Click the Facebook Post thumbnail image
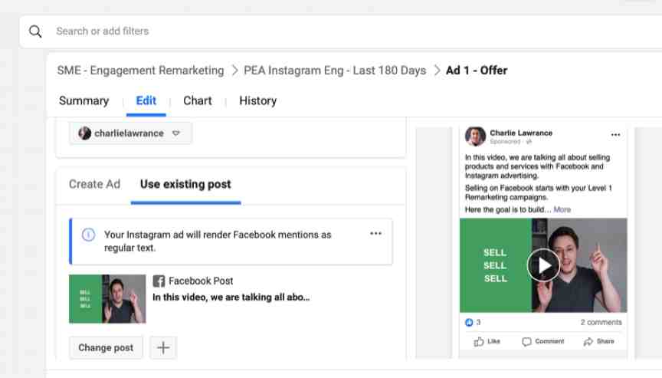The height and width of the screenshot is (378, 662). 108,299
